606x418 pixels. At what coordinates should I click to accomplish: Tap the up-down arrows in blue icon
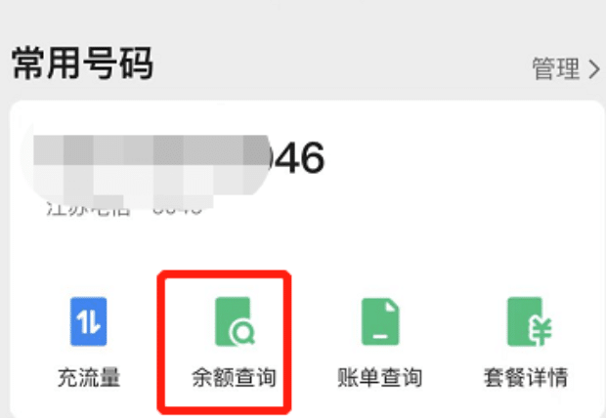(x=89, y=321)
